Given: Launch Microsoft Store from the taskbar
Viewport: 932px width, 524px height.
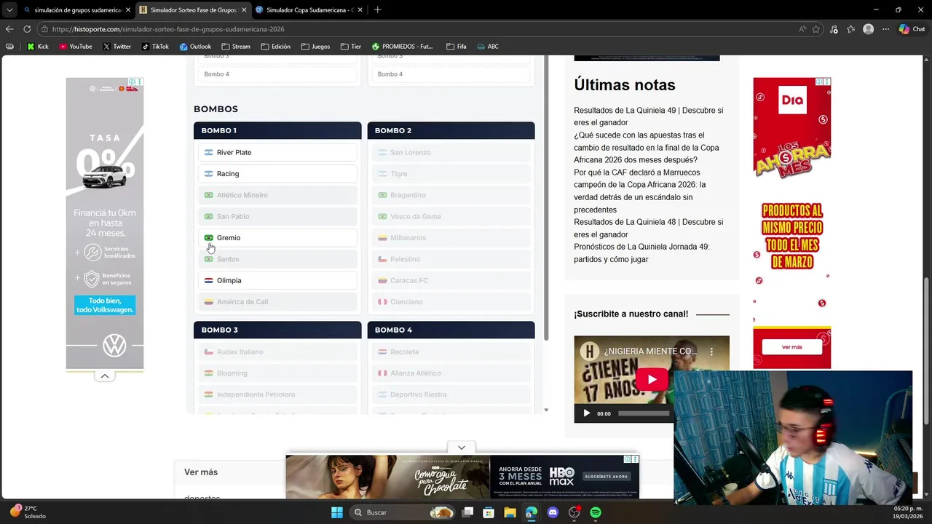Looking at the screenshot, I should coord(489,512).
